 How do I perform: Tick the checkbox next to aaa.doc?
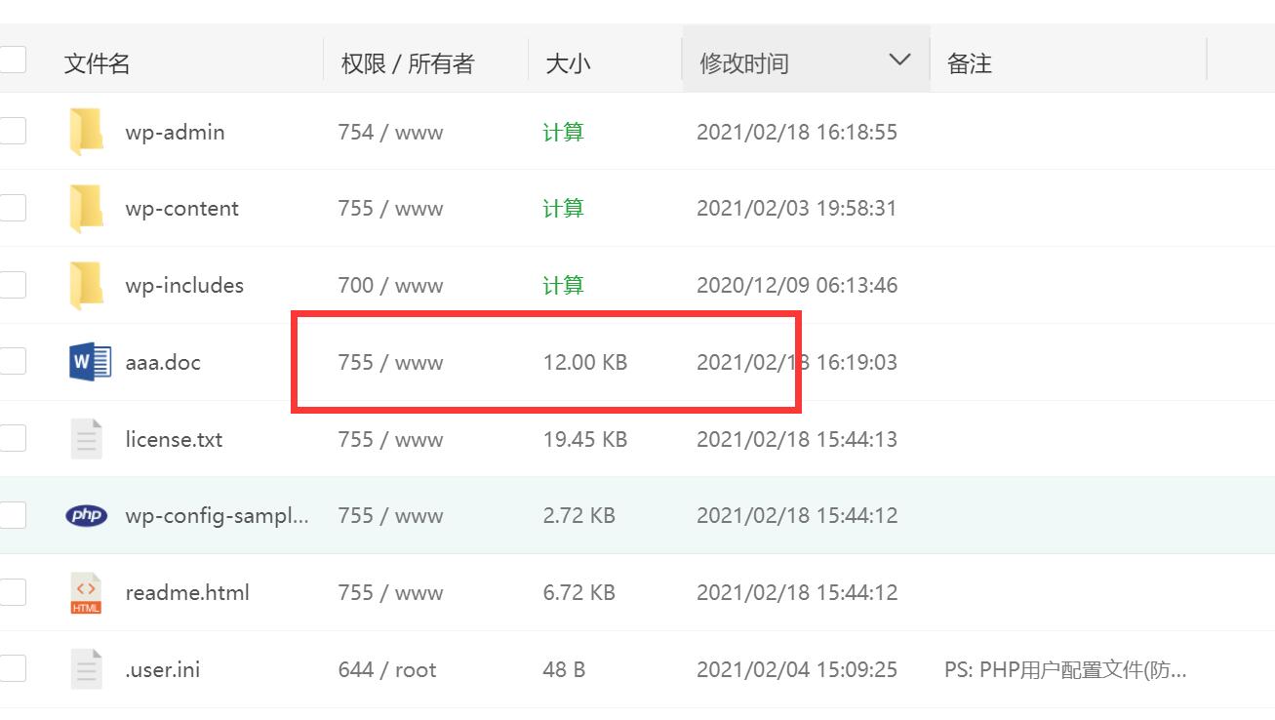point(13,361)
